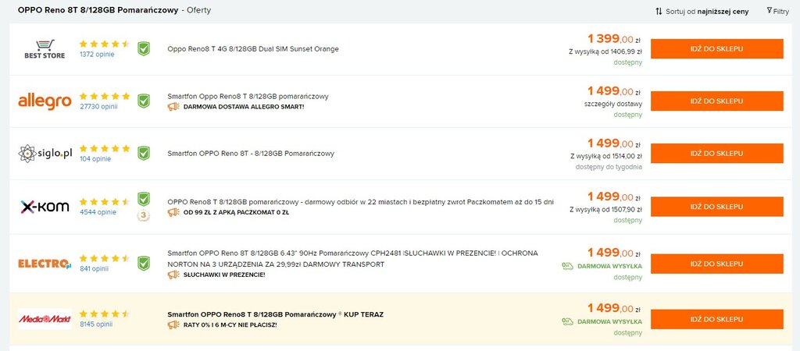Open the 841 opinii reviews link
Image resolution: width=800 pixels, height=351 pixels.
tap(94, 269)
